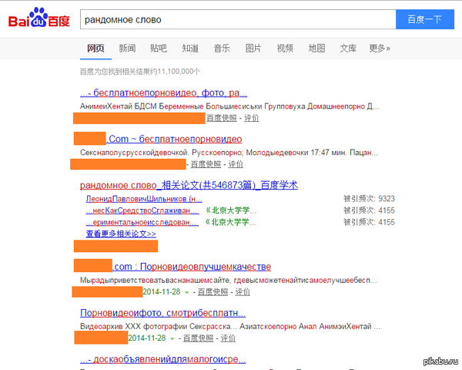The image size is (462, 370).
Task: Open 百度快照 under the Мырады result
Action: point(213,292)
